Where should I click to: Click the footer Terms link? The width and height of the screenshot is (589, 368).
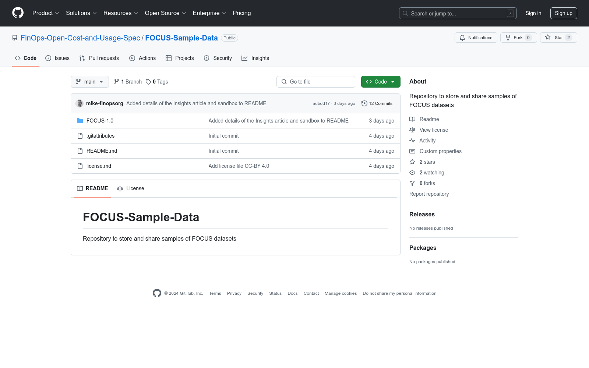pyautogui.click(x=215, y=293)
